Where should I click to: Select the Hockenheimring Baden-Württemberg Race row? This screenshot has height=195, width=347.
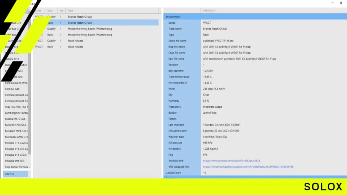click(x=96, y=35)
